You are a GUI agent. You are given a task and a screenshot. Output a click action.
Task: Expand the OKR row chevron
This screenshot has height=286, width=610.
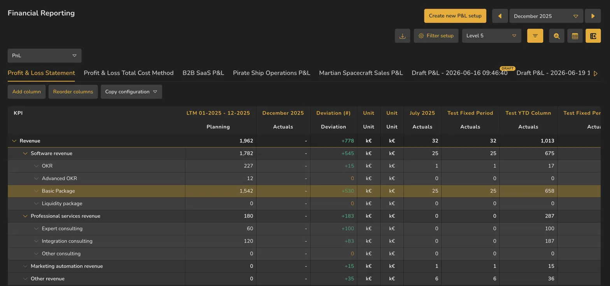[36, 166]
